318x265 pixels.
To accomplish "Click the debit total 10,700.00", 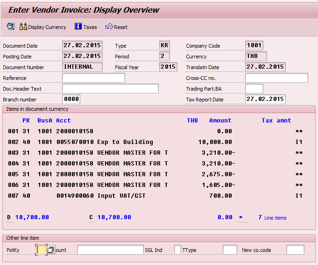I will click(32, 217).
